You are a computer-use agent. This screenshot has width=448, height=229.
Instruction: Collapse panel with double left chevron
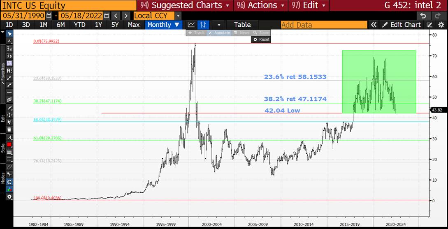[373, 25]
